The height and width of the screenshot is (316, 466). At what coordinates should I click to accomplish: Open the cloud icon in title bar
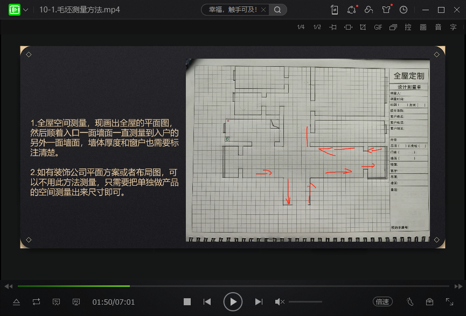(369, 10)
